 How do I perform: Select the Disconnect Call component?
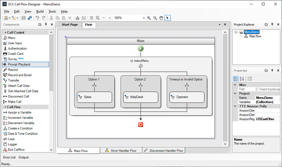click(x=25, y=96)
